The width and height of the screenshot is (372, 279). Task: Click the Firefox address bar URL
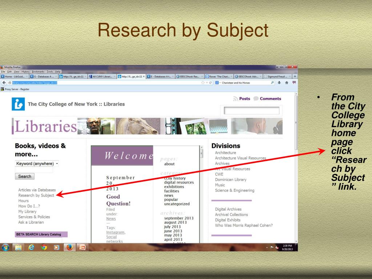(x=35, y=83)
